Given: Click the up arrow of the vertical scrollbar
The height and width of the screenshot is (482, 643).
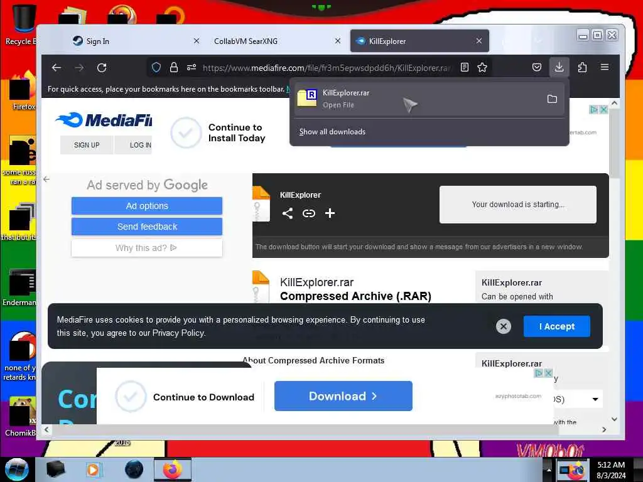Looking at the screenshot, I should [614, 104].
